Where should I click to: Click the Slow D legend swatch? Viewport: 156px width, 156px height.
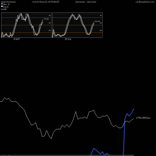pyautogui.click(x=2, y=4)
